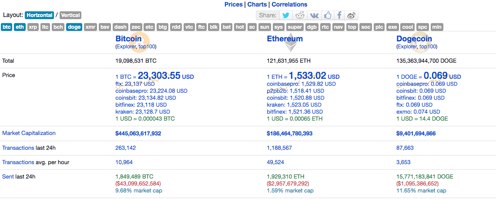Screen dimensions: 496x199
Task: Share using the VK icon
Action: click(314, 15)
